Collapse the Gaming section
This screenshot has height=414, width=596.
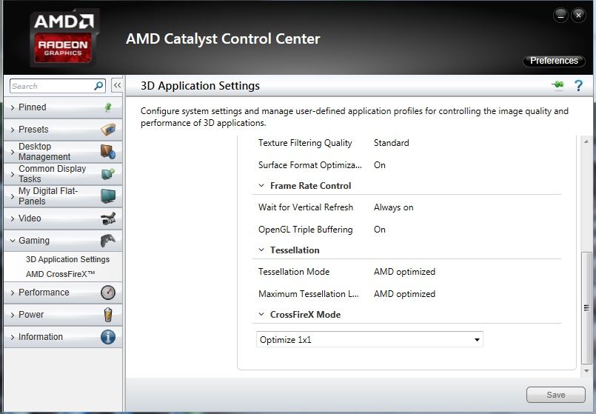pos(13,241)
